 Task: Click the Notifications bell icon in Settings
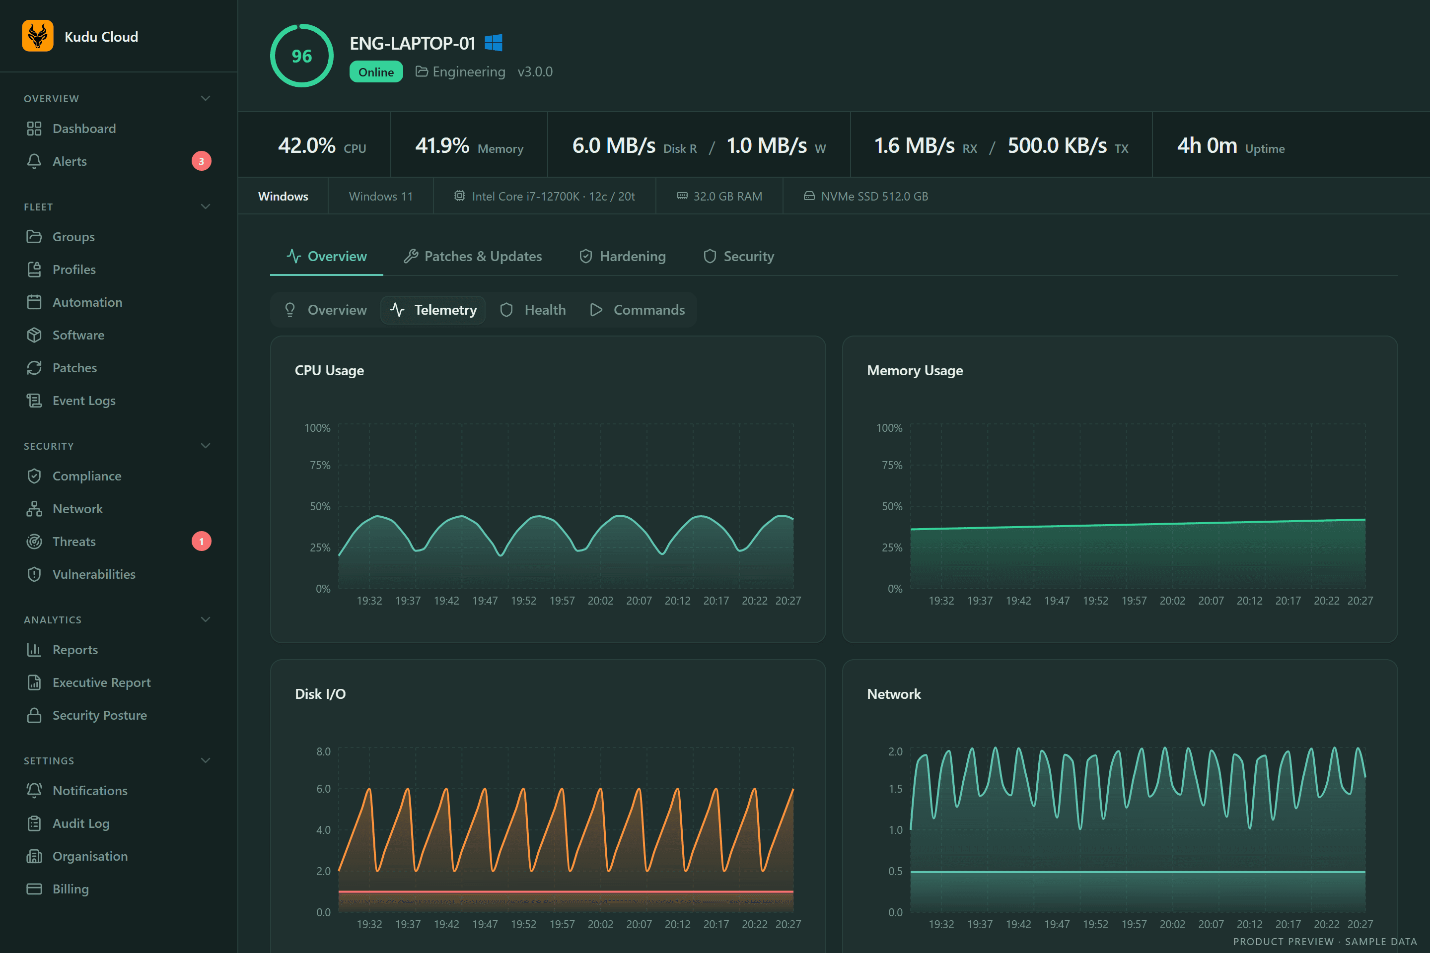pyautogui.click(x=34, y=791)
